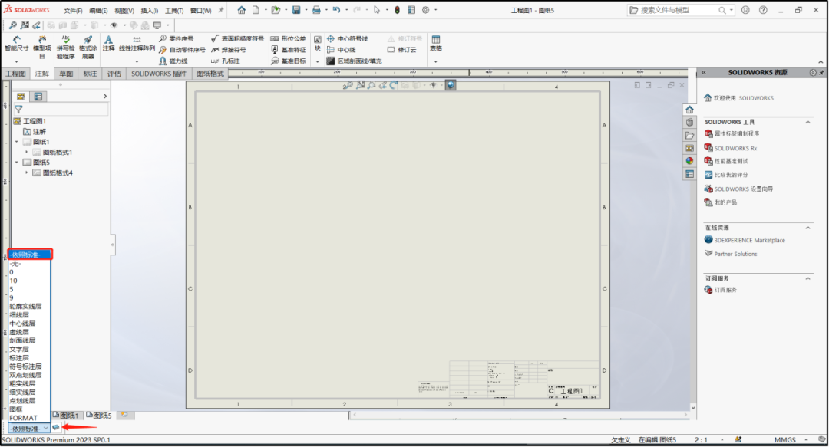Select the 智能尺寸 tool
829x447 pixels.
click(x=16, y=42)
